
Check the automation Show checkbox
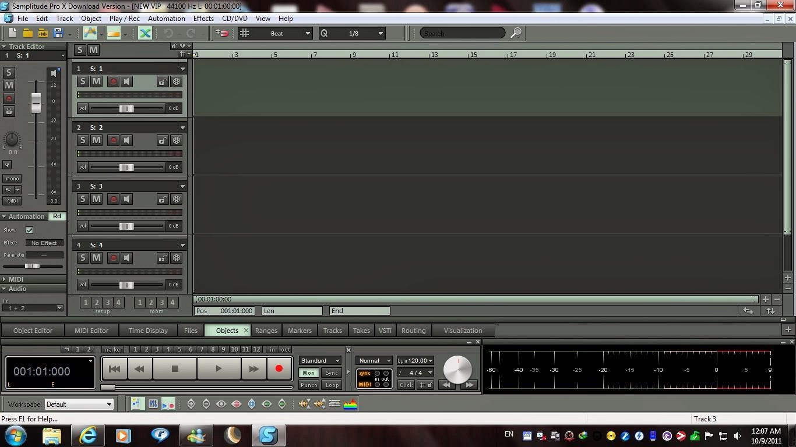pos(29,230)
